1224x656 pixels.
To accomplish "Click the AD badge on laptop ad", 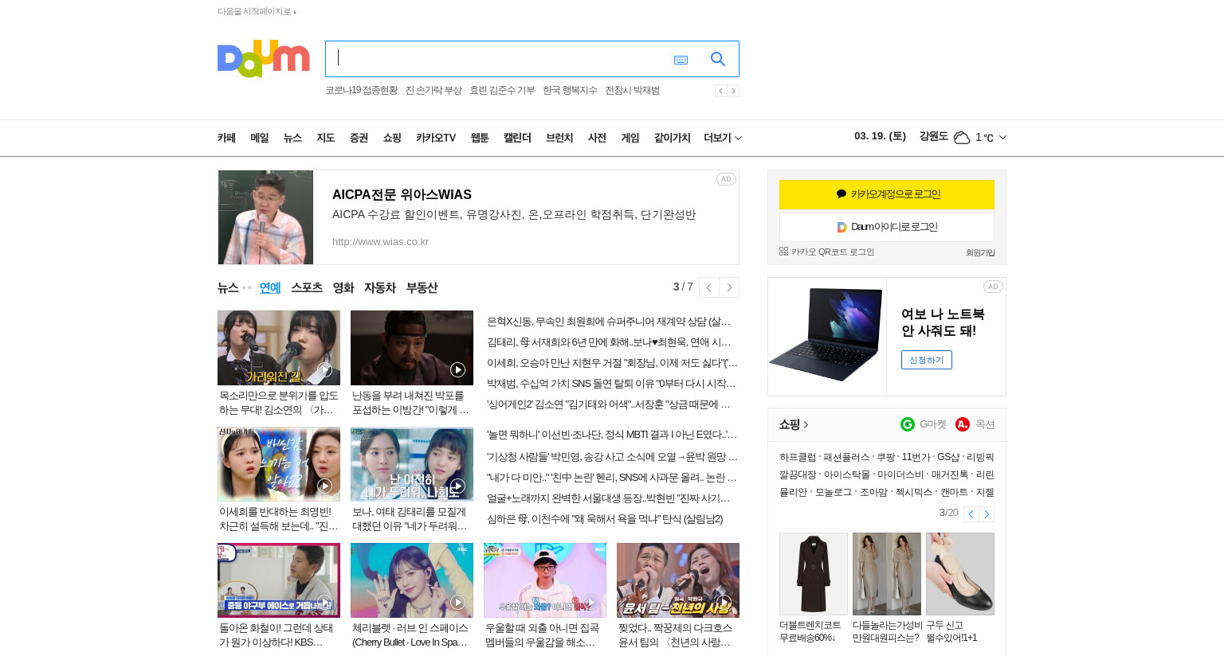I will click(993, 287).
